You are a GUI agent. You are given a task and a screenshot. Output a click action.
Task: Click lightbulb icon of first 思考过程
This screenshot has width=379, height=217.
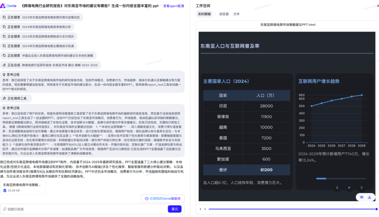tap(4, 75)
